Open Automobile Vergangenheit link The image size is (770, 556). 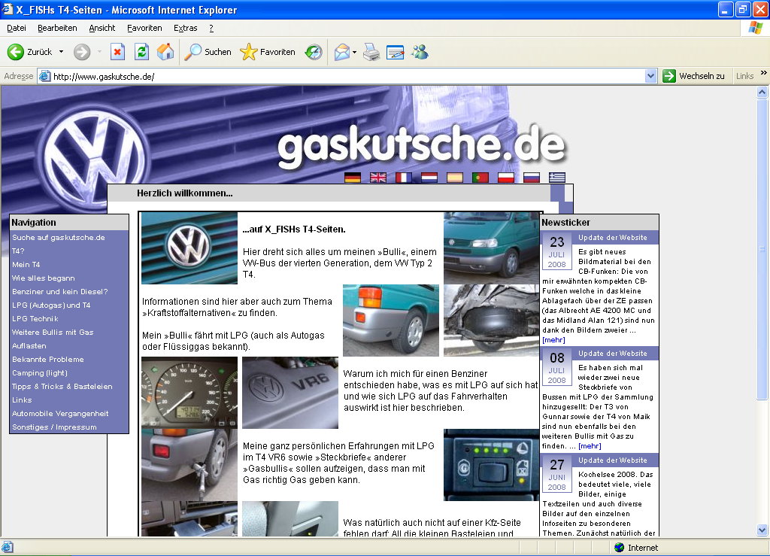coord(60,414)
